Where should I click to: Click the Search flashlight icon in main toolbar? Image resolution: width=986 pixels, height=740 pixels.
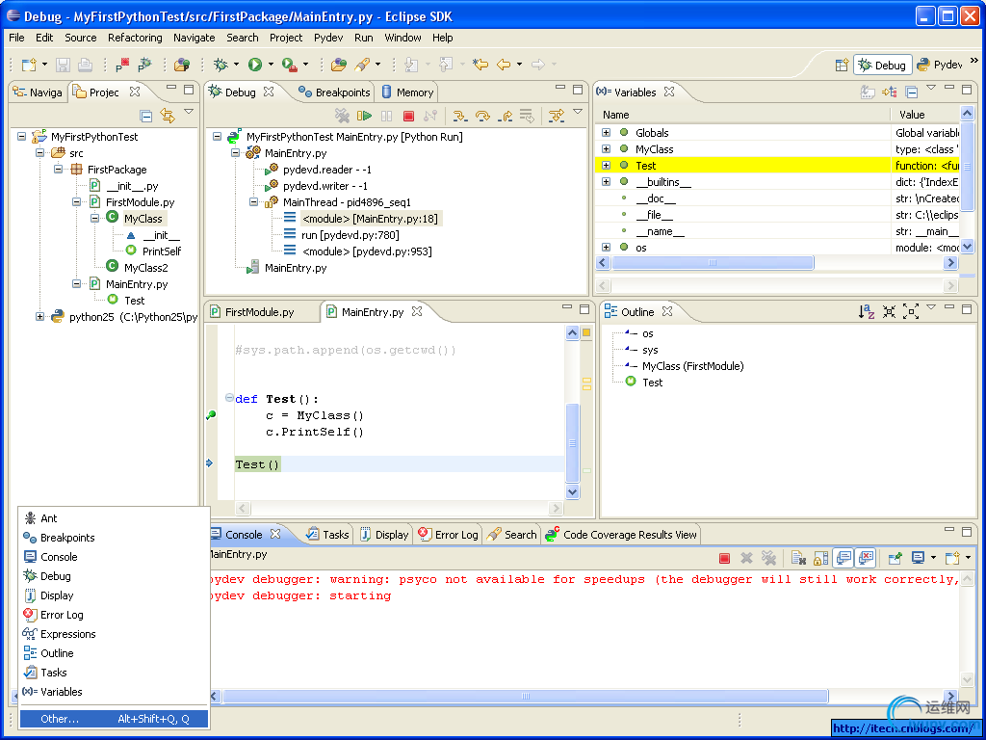point(362,65)
